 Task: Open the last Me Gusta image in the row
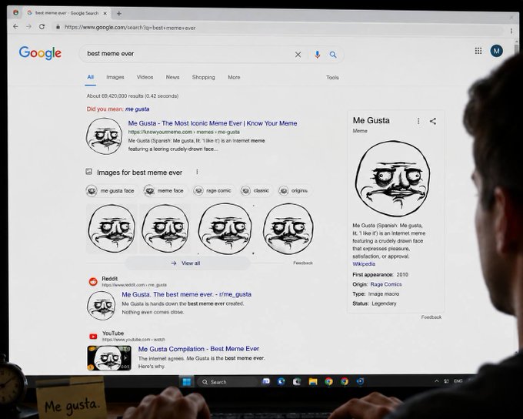[288, 229]
